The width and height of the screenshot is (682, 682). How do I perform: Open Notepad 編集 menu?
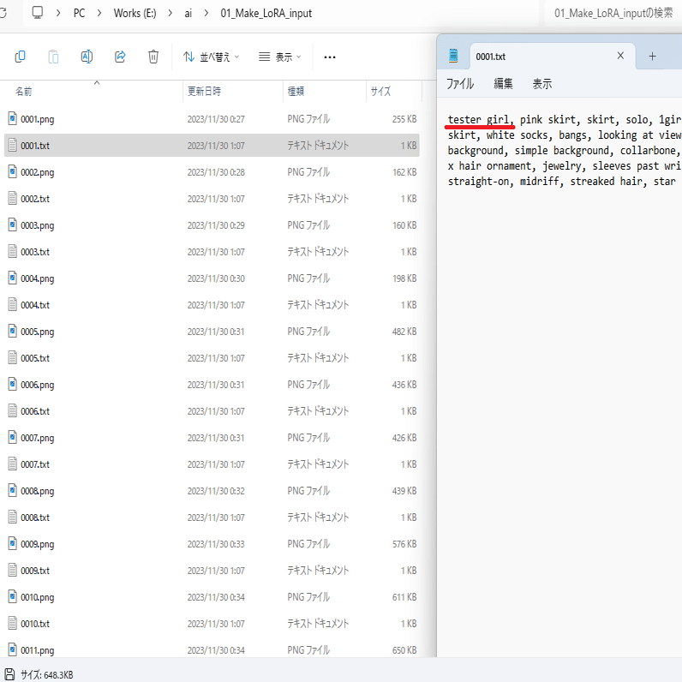tap(503, 83)
